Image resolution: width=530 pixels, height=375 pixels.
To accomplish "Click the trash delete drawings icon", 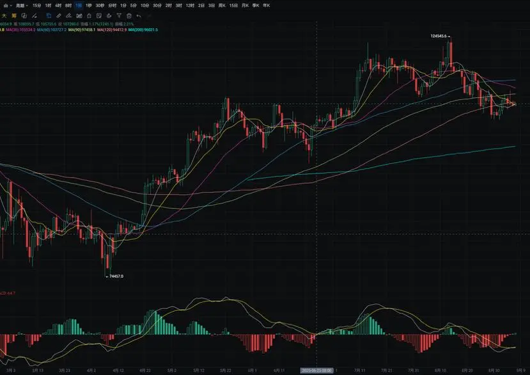I will click(129, 15).
